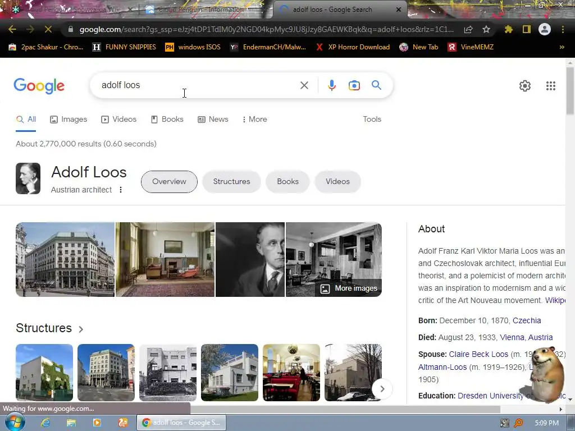This screenshot has height=431, width=575.
Task: Grab the vertical page scrollbar thumb
Action: click(570, 91)
